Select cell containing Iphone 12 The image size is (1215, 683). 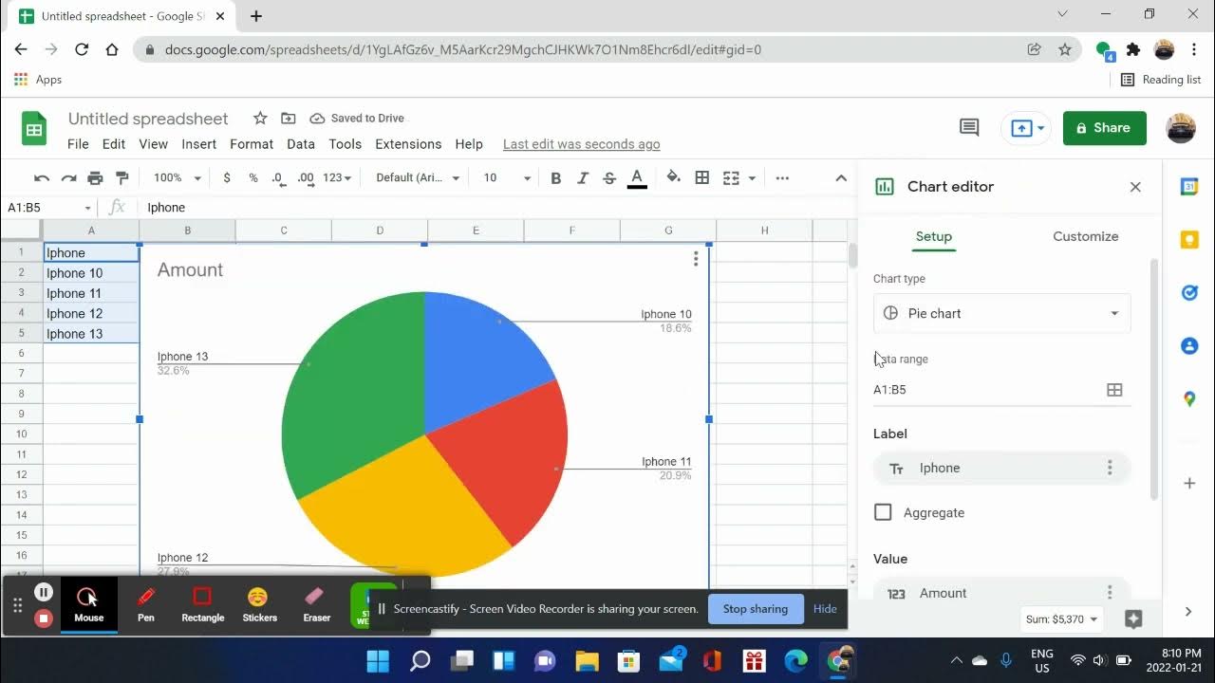click(91, 314)
